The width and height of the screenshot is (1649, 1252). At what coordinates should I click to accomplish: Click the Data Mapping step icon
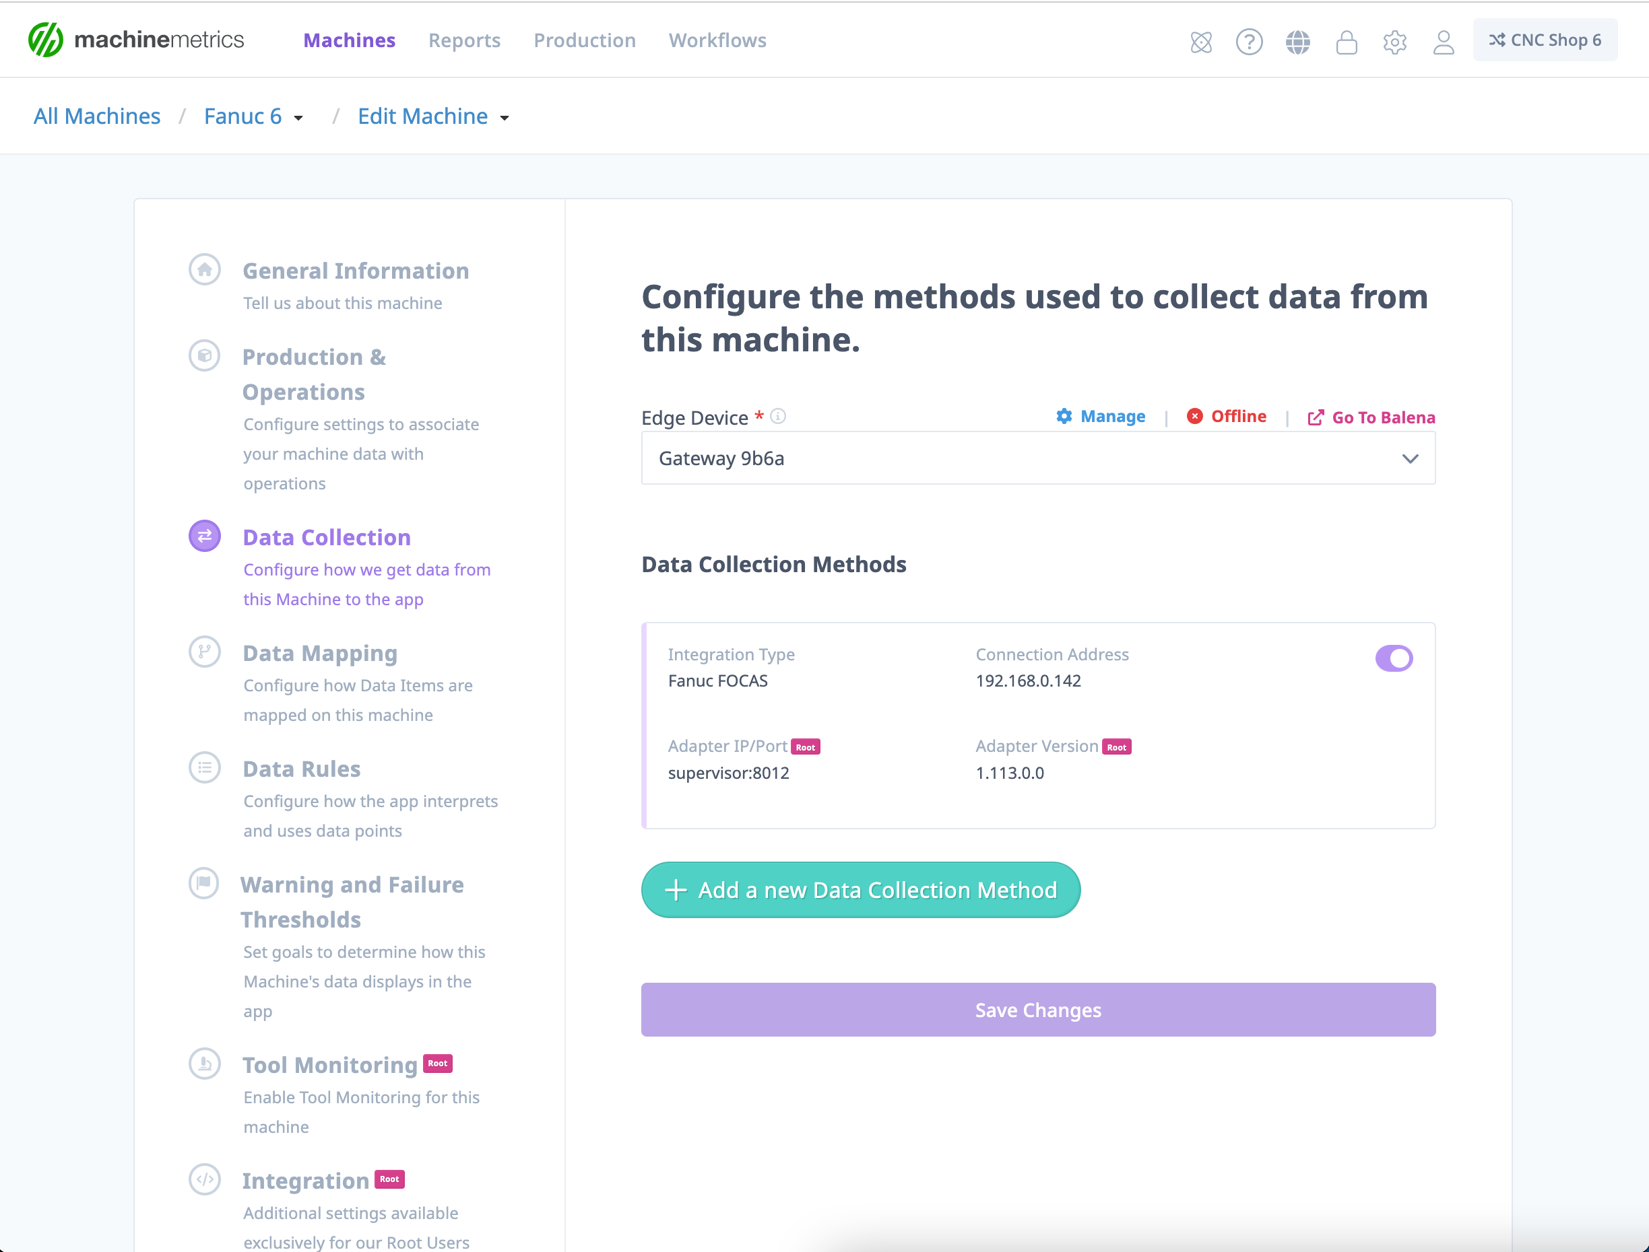pos(204,652)
